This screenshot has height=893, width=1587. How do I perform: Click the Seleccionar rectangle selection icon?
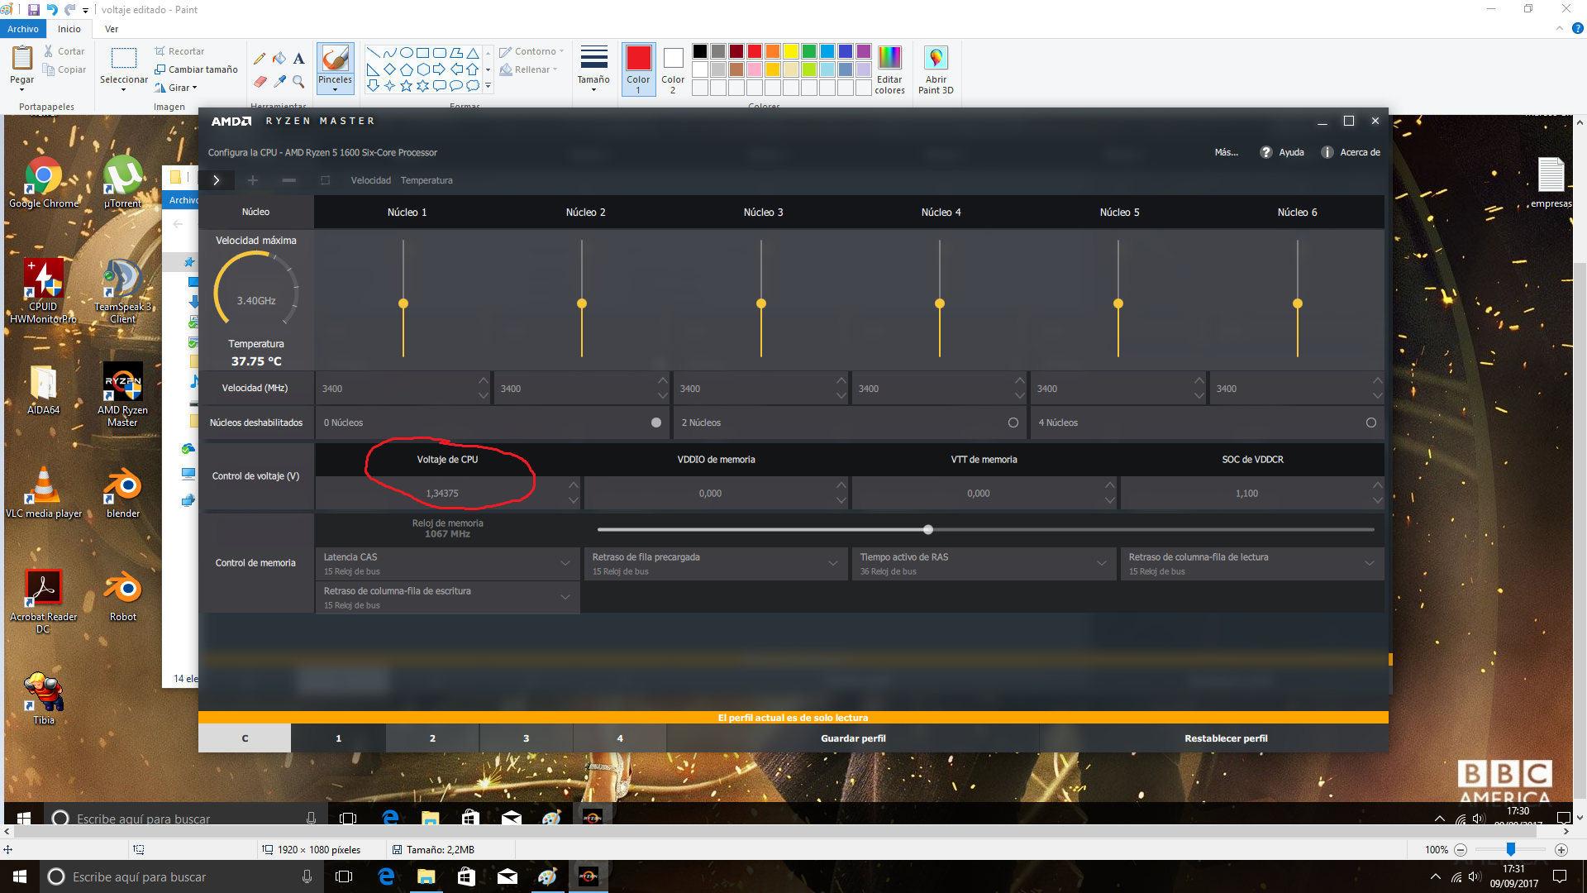pos(123,58)
